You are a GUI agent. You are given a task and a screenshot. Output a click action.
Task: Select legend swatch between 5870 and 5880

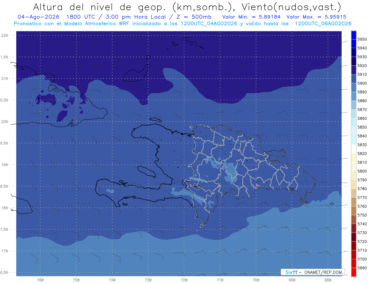354,105
